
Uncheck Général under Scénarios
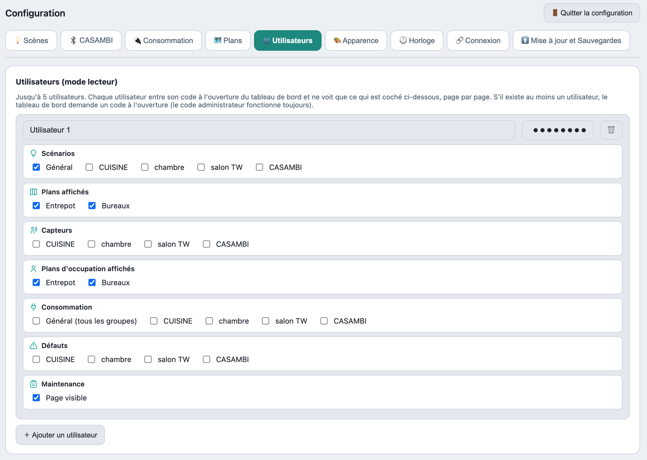click(36, 167)
